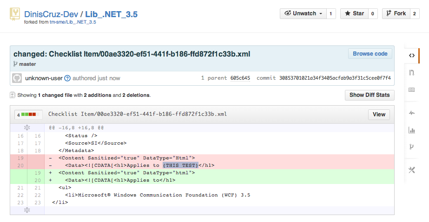The width and height of the screenshot is (429, 222).
Task: Open the Pulse activity icon
Action: tap(411, 113)
